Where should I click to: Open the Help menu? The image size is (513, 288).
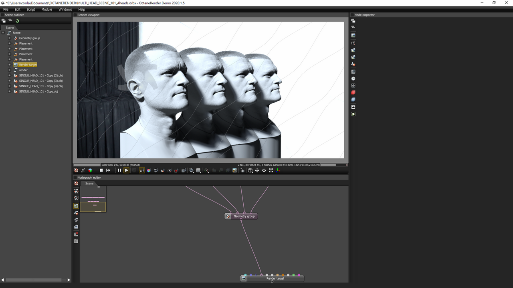click(82, 9)
